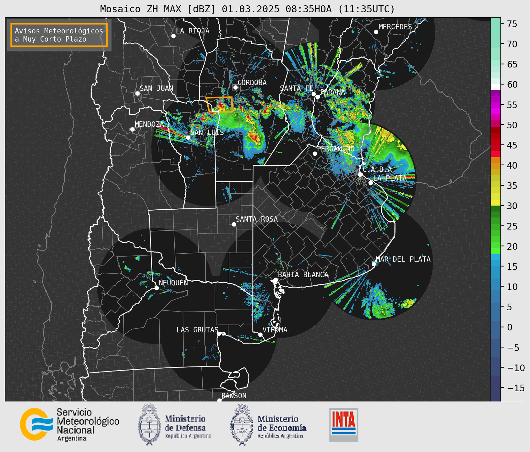
Task: Click the LAS GRUTAS label text
Action: click(197, 330)
